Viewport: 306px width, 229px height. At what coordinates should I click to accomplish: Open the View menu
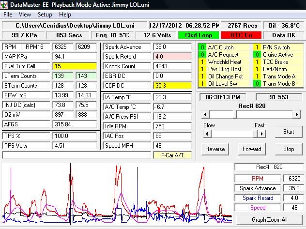click(x=25, y=15)
